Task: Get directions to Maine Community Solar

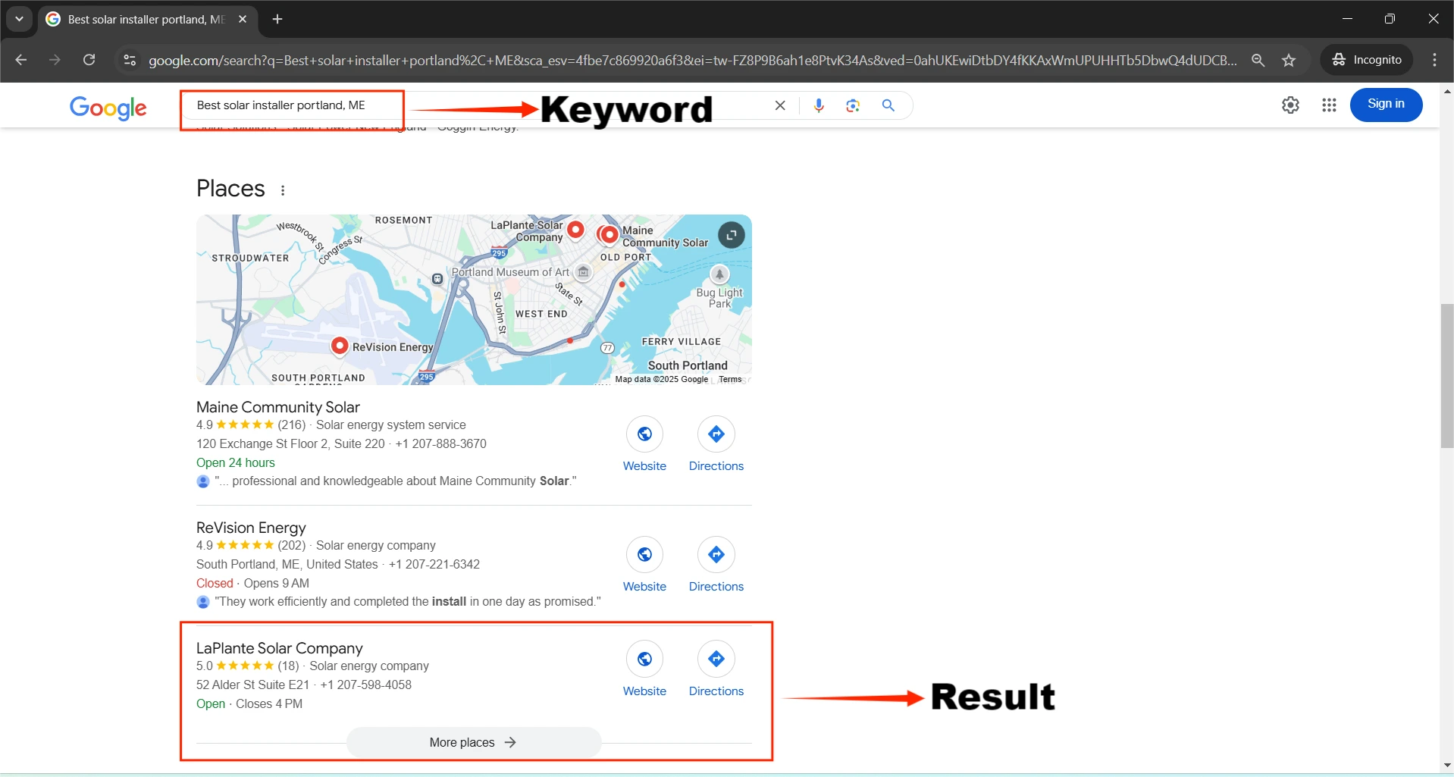Action: 716,444
